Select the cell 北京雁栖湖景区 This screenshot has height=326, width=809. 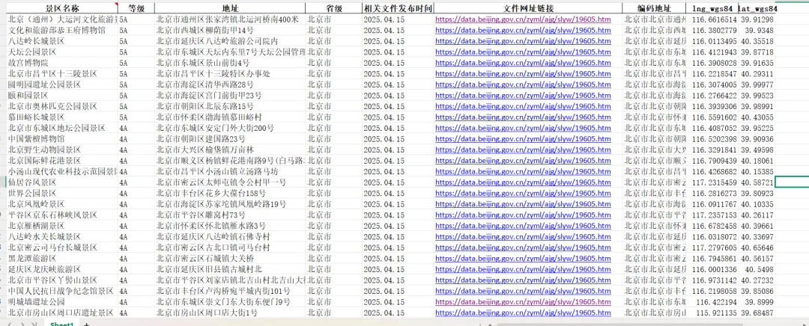tap(62, 226)
